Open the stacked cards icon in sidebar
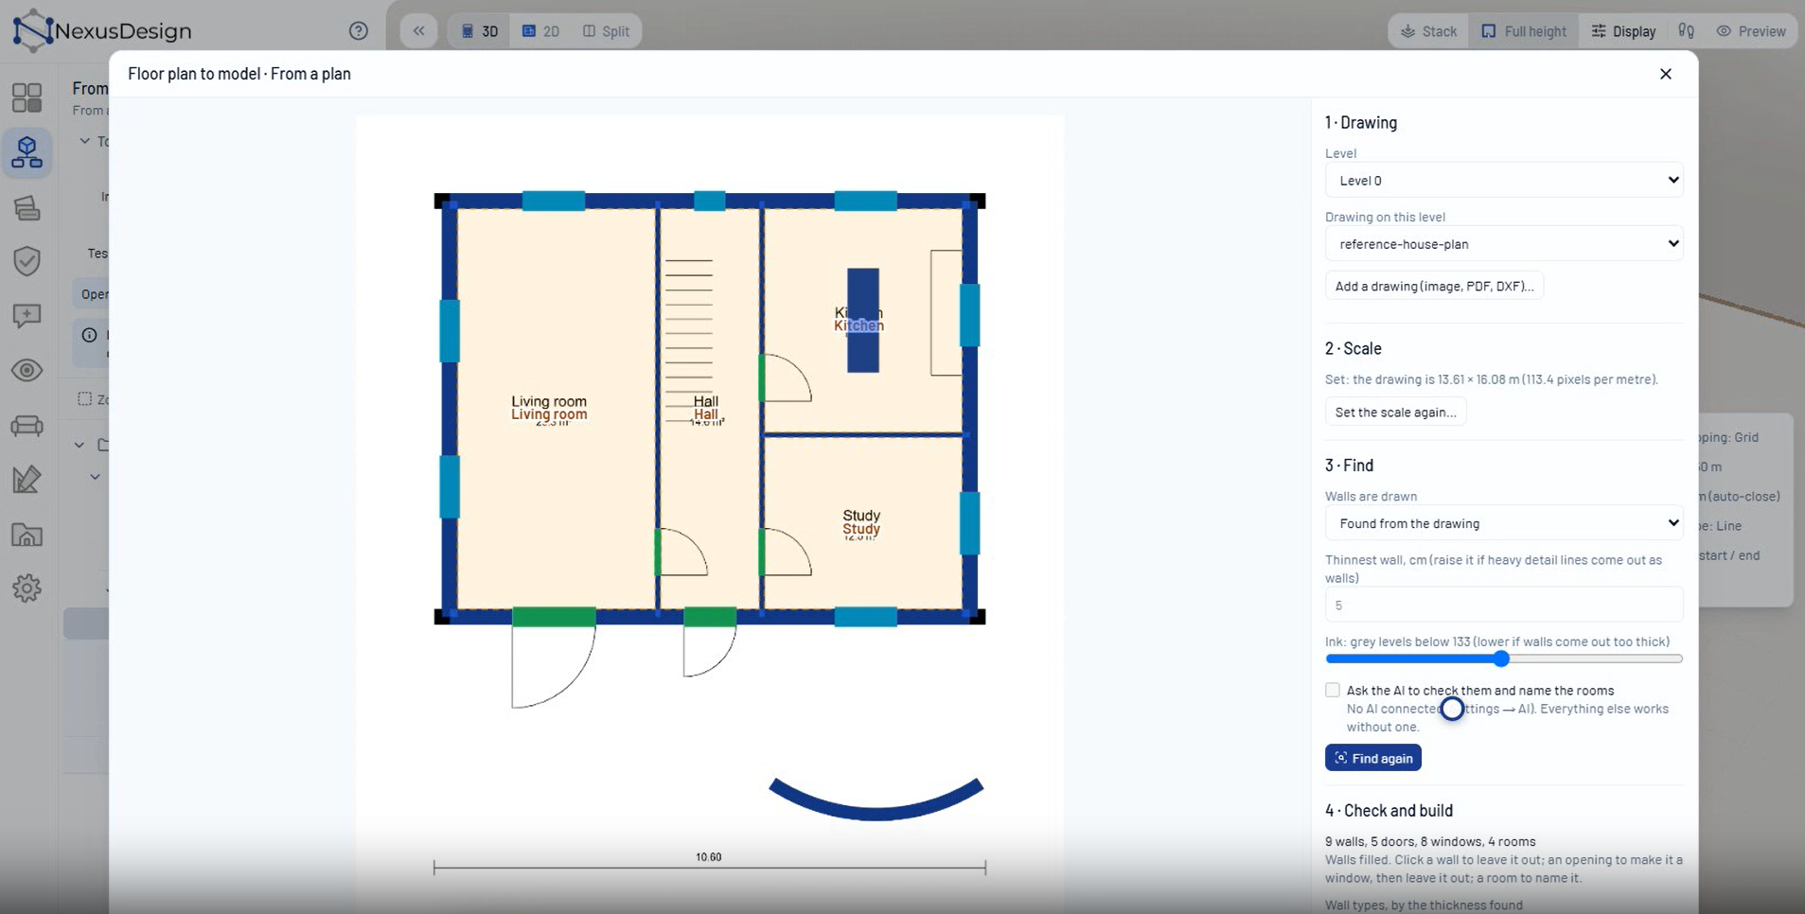This screenshot has width=1805, height=914. (x=27, y=208)
